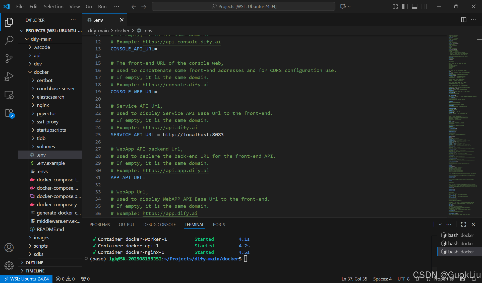Split the editor right
The width and height of the screenshot is (482, 283).
pyautogui.click(x=464, y=20)
